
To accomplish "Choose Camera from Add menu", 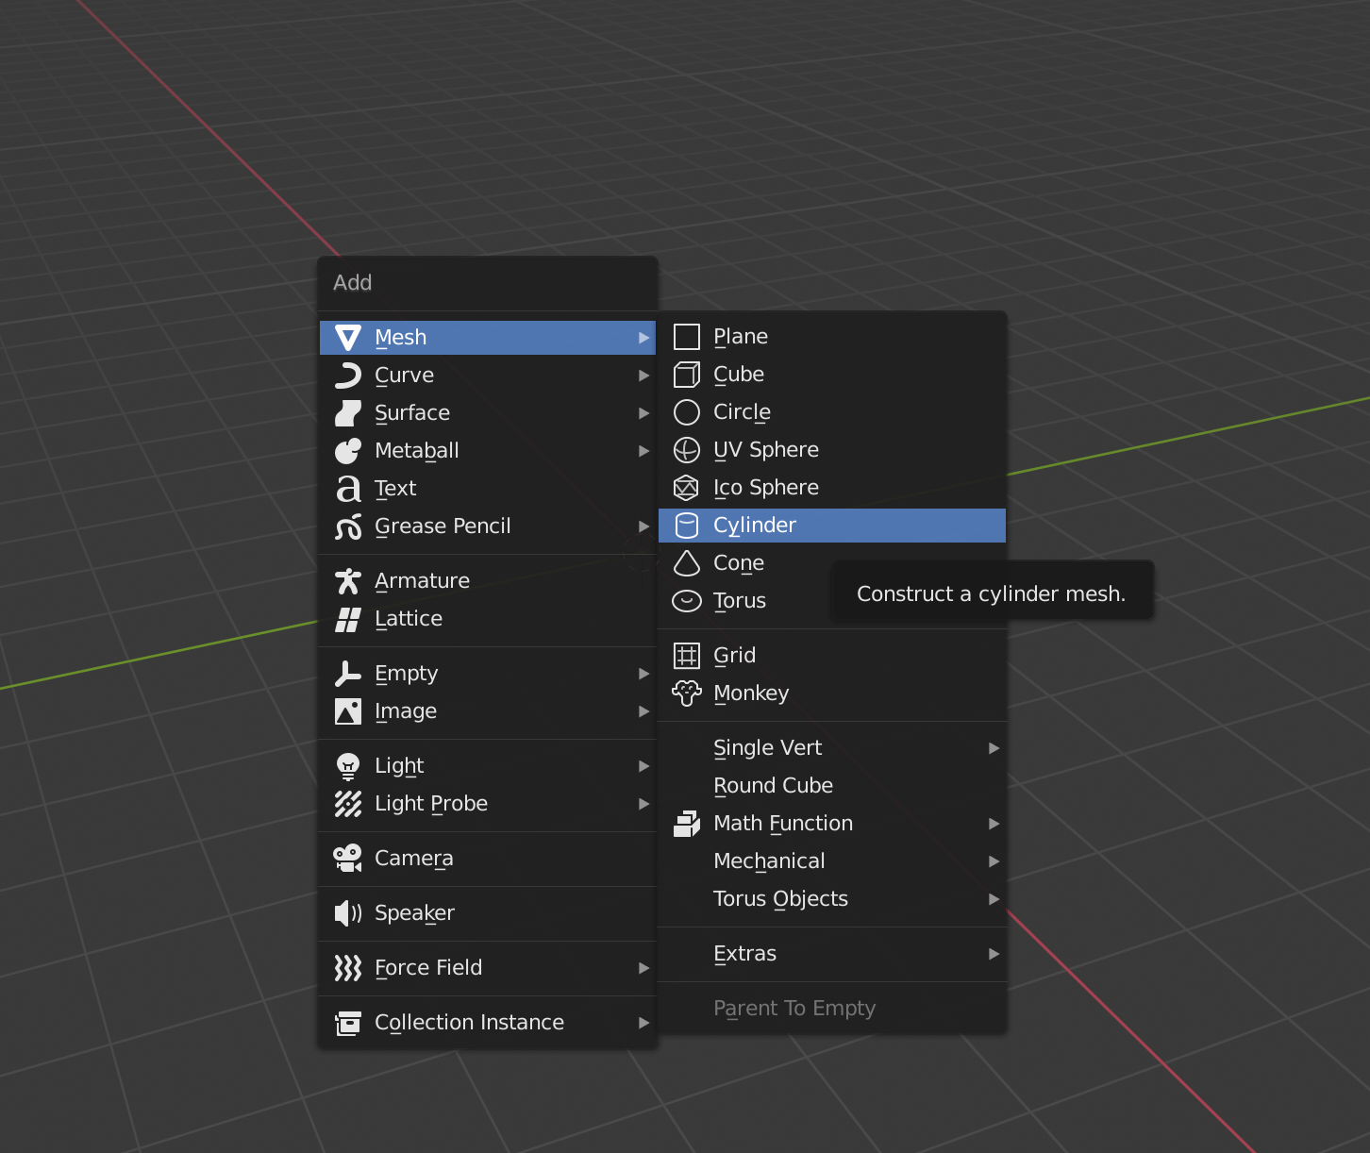I will [x=488, y=859].
